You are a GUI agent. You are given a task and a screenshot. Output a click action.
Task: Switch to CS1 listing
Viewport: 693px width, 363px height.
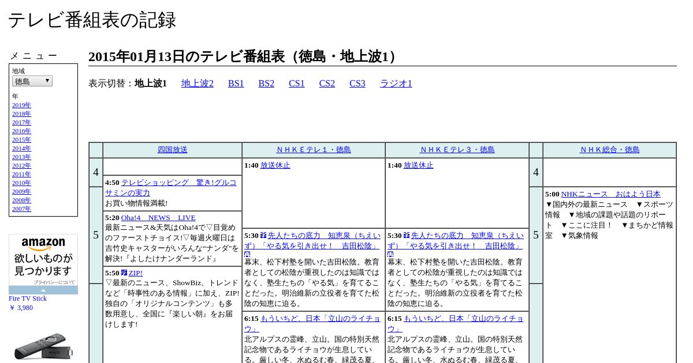tap(297, 83)
